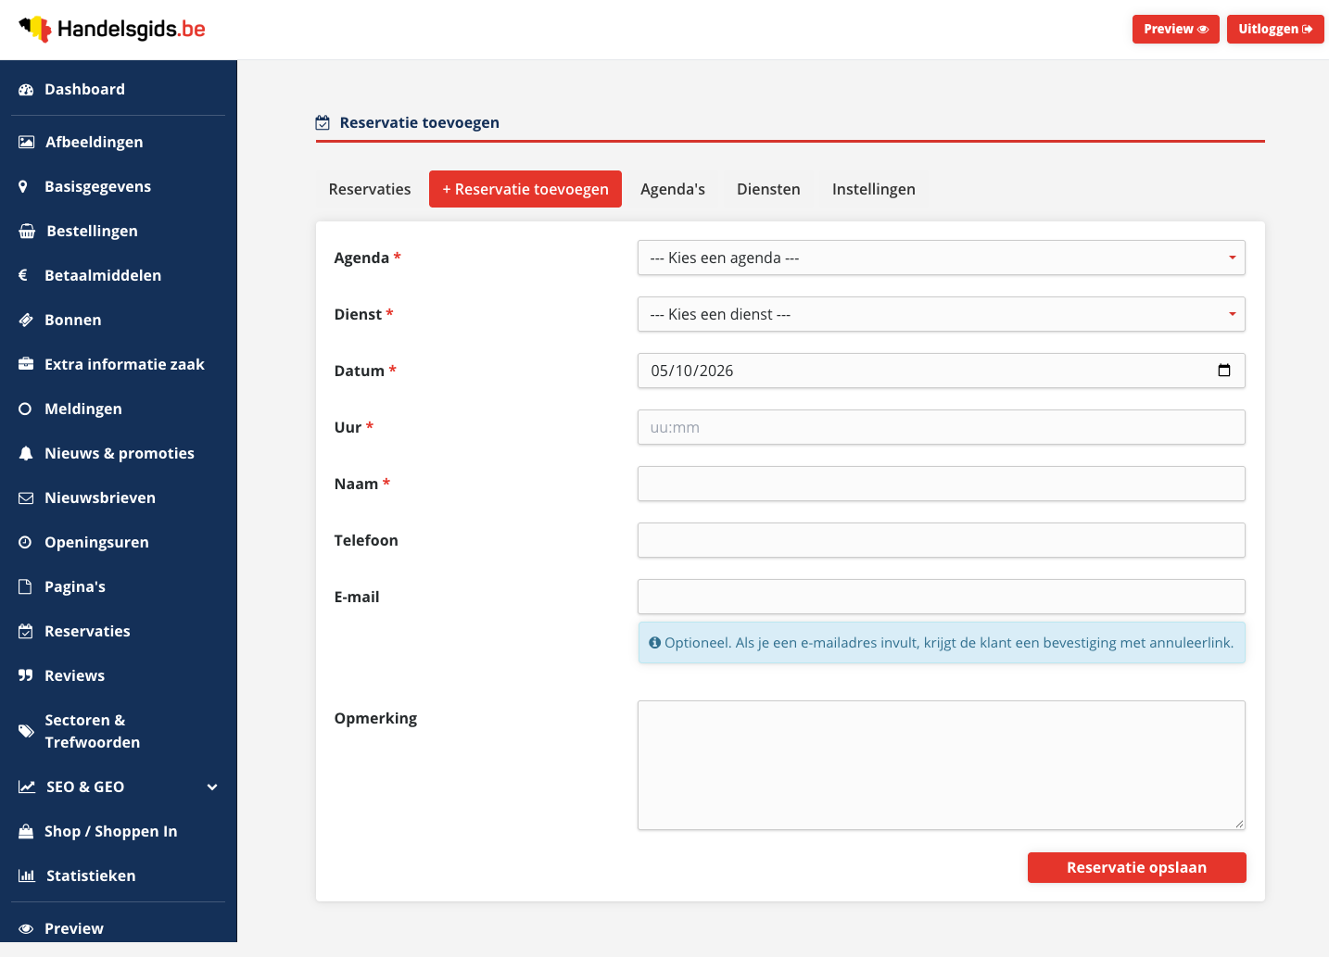Image resolution: width=1329 pixels, height=957 pixels.
Task: Click inside the Opmerking text area
Action: coord(942,765)
